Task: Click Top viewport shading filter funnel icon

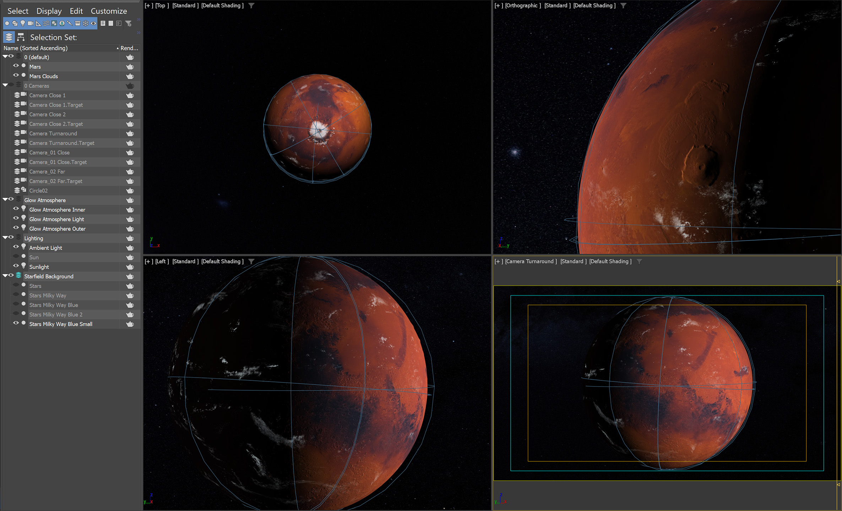Action: coord(251,6)
